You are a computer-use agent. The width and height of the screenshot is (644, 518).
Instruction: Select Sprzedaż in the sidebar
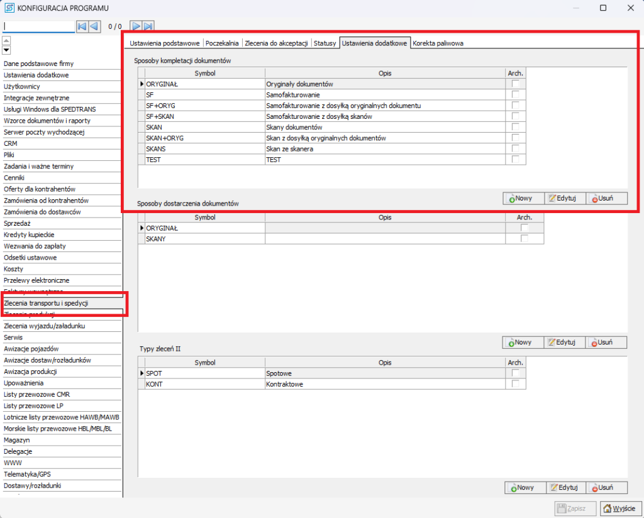point(62,223)
